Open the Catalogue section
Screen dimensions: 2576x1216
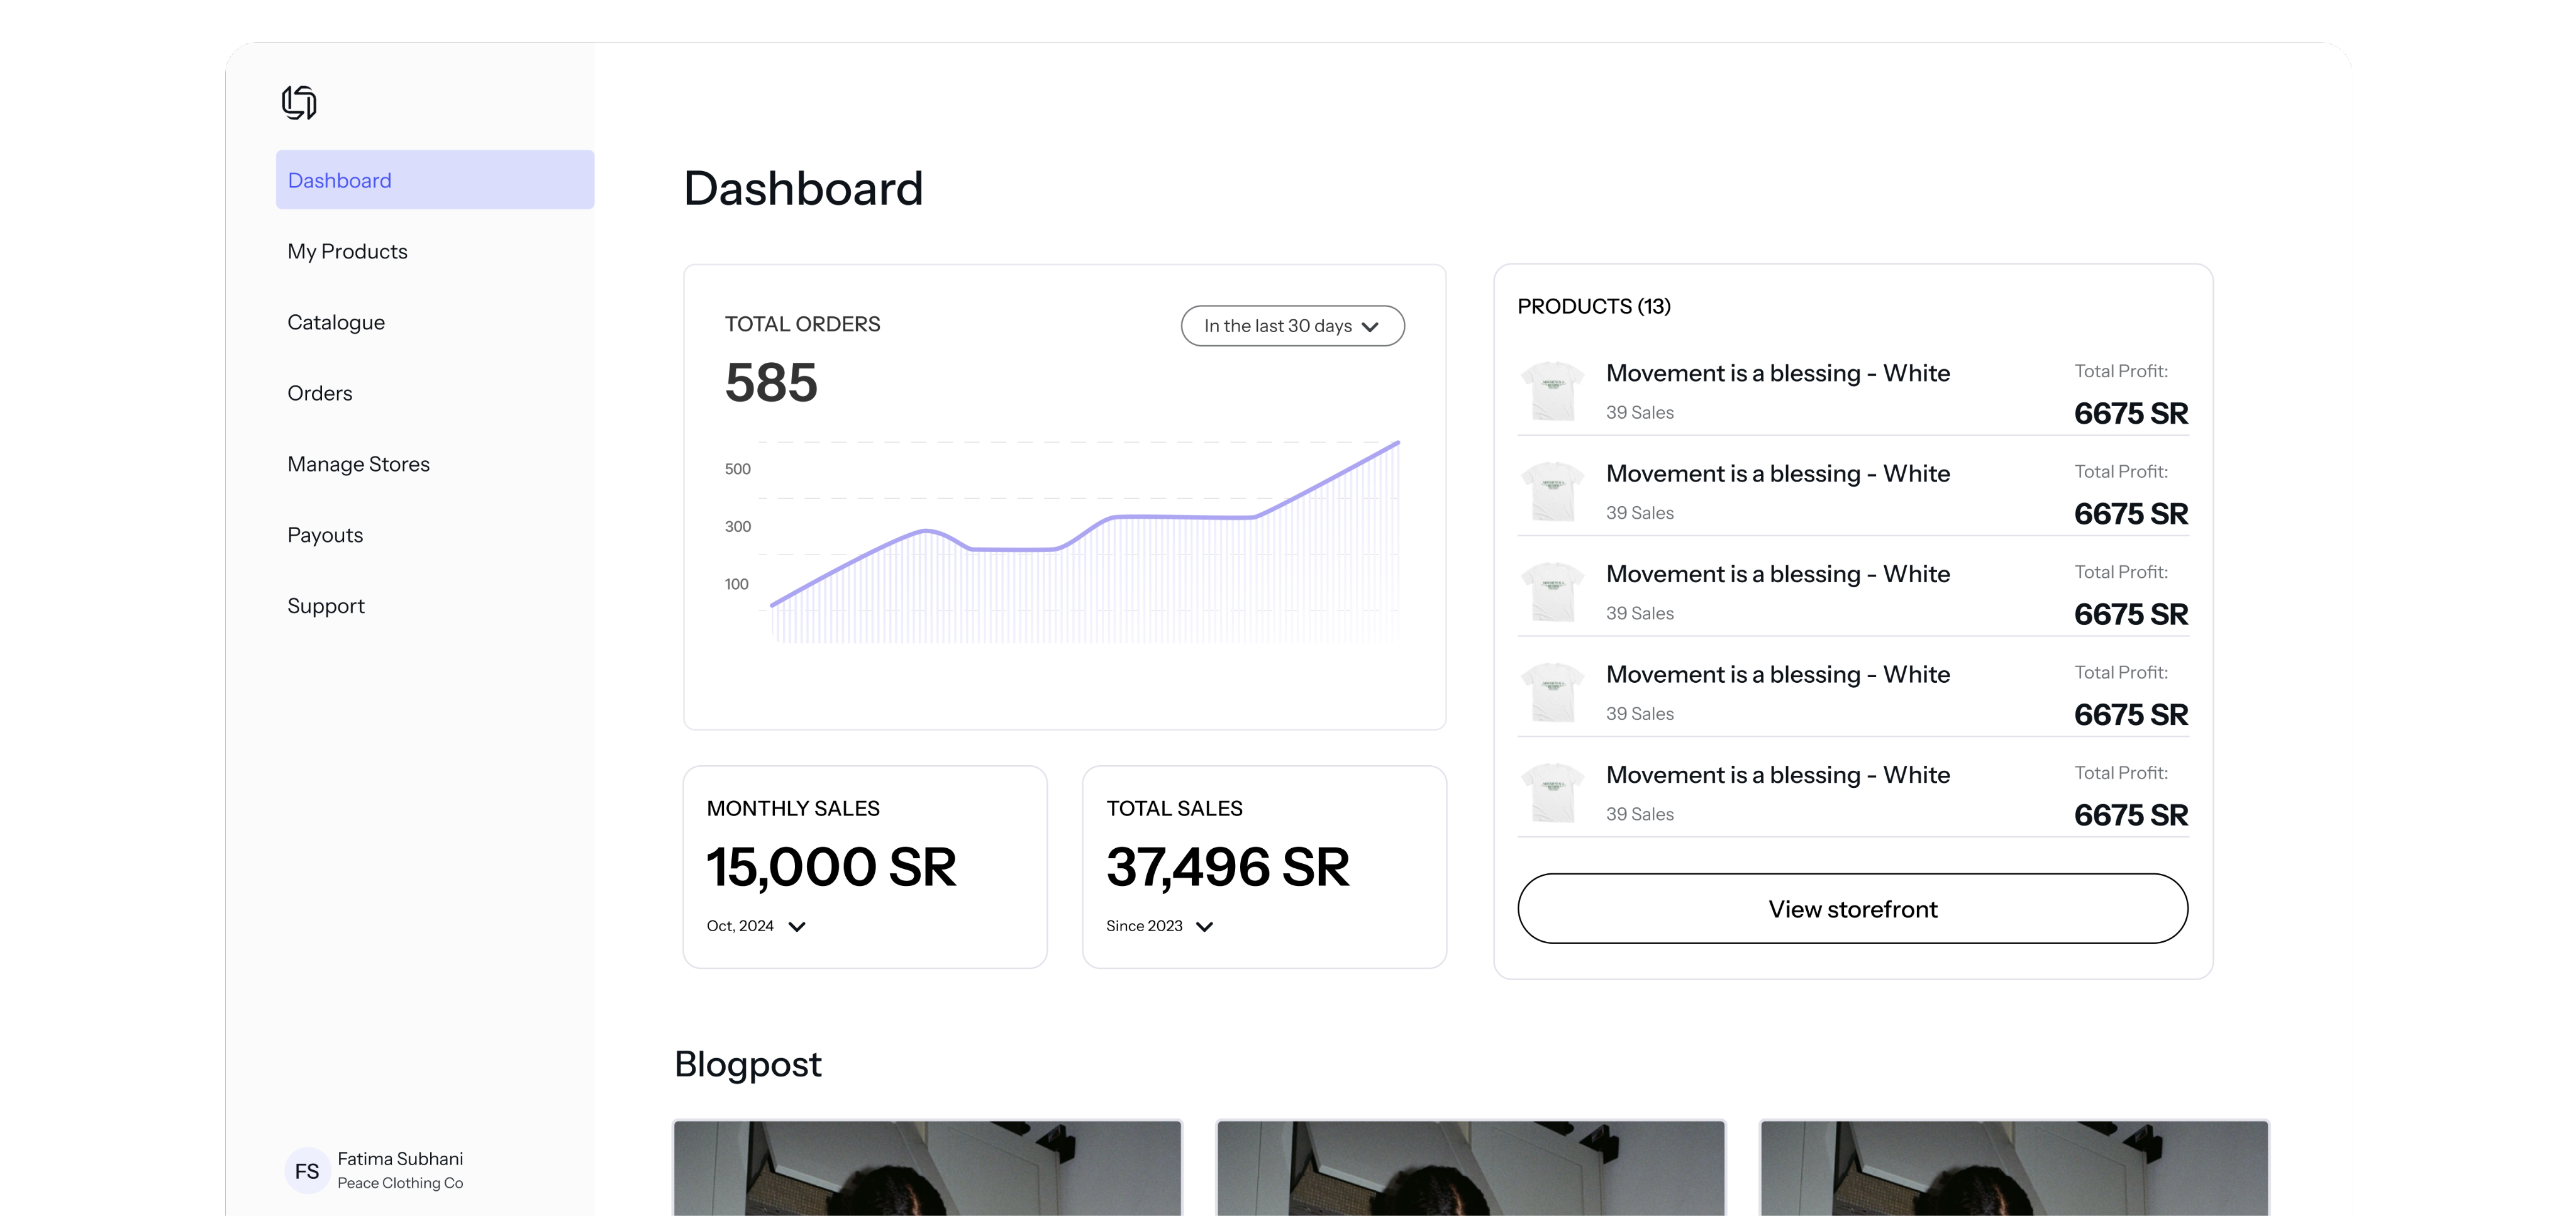336,322
